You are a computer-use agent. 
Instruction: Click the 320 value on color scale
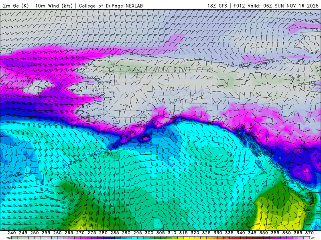(195, 233)
